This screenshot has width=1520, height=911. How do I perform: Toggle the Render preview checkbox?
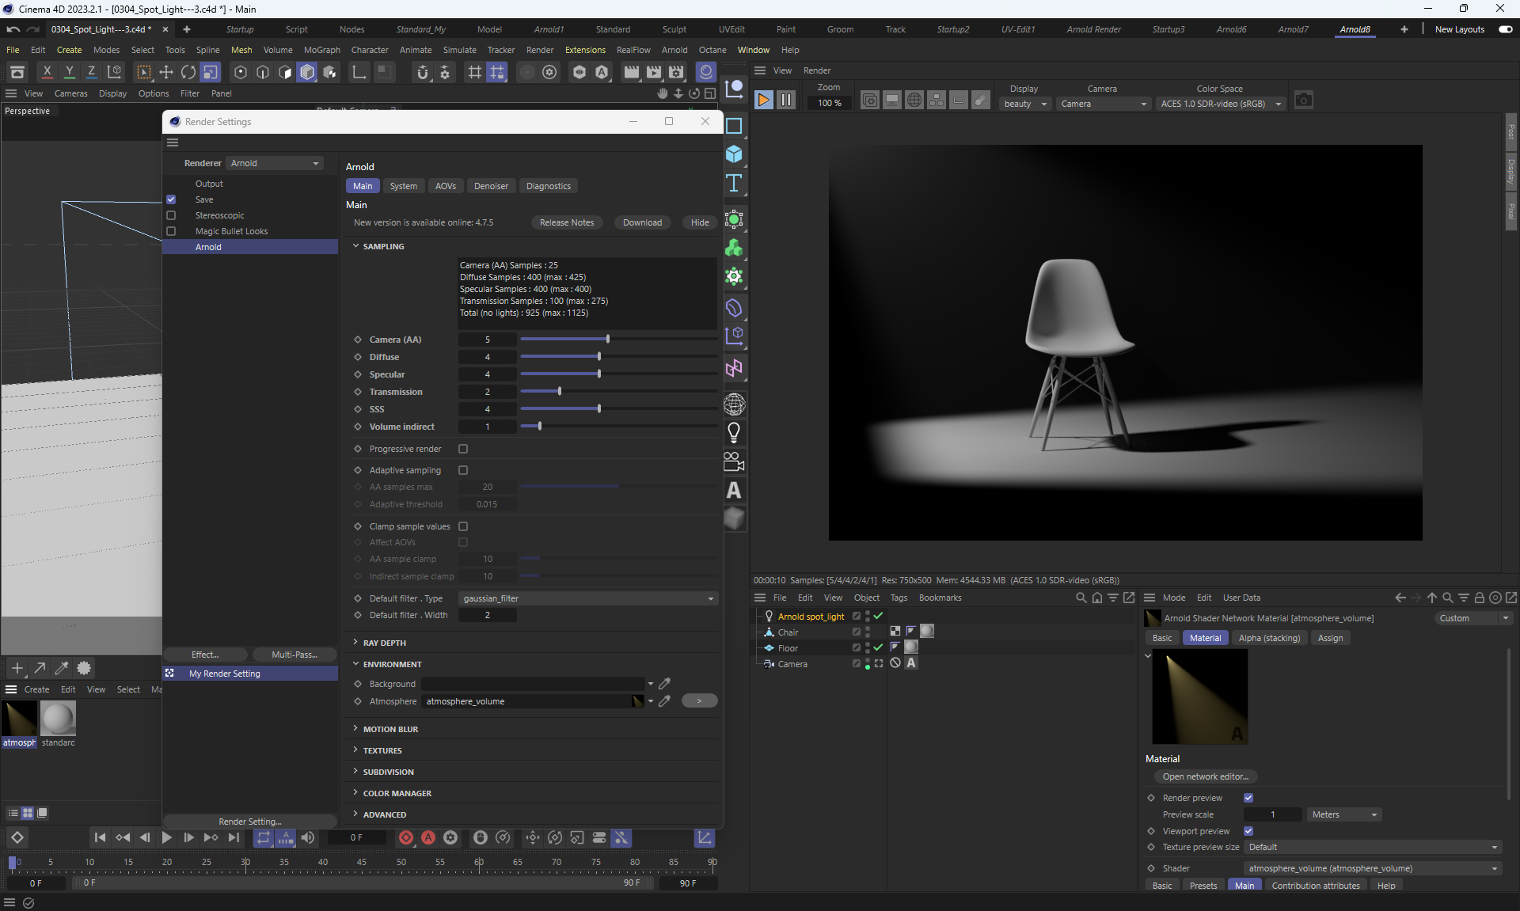[x=1248, y=798]
